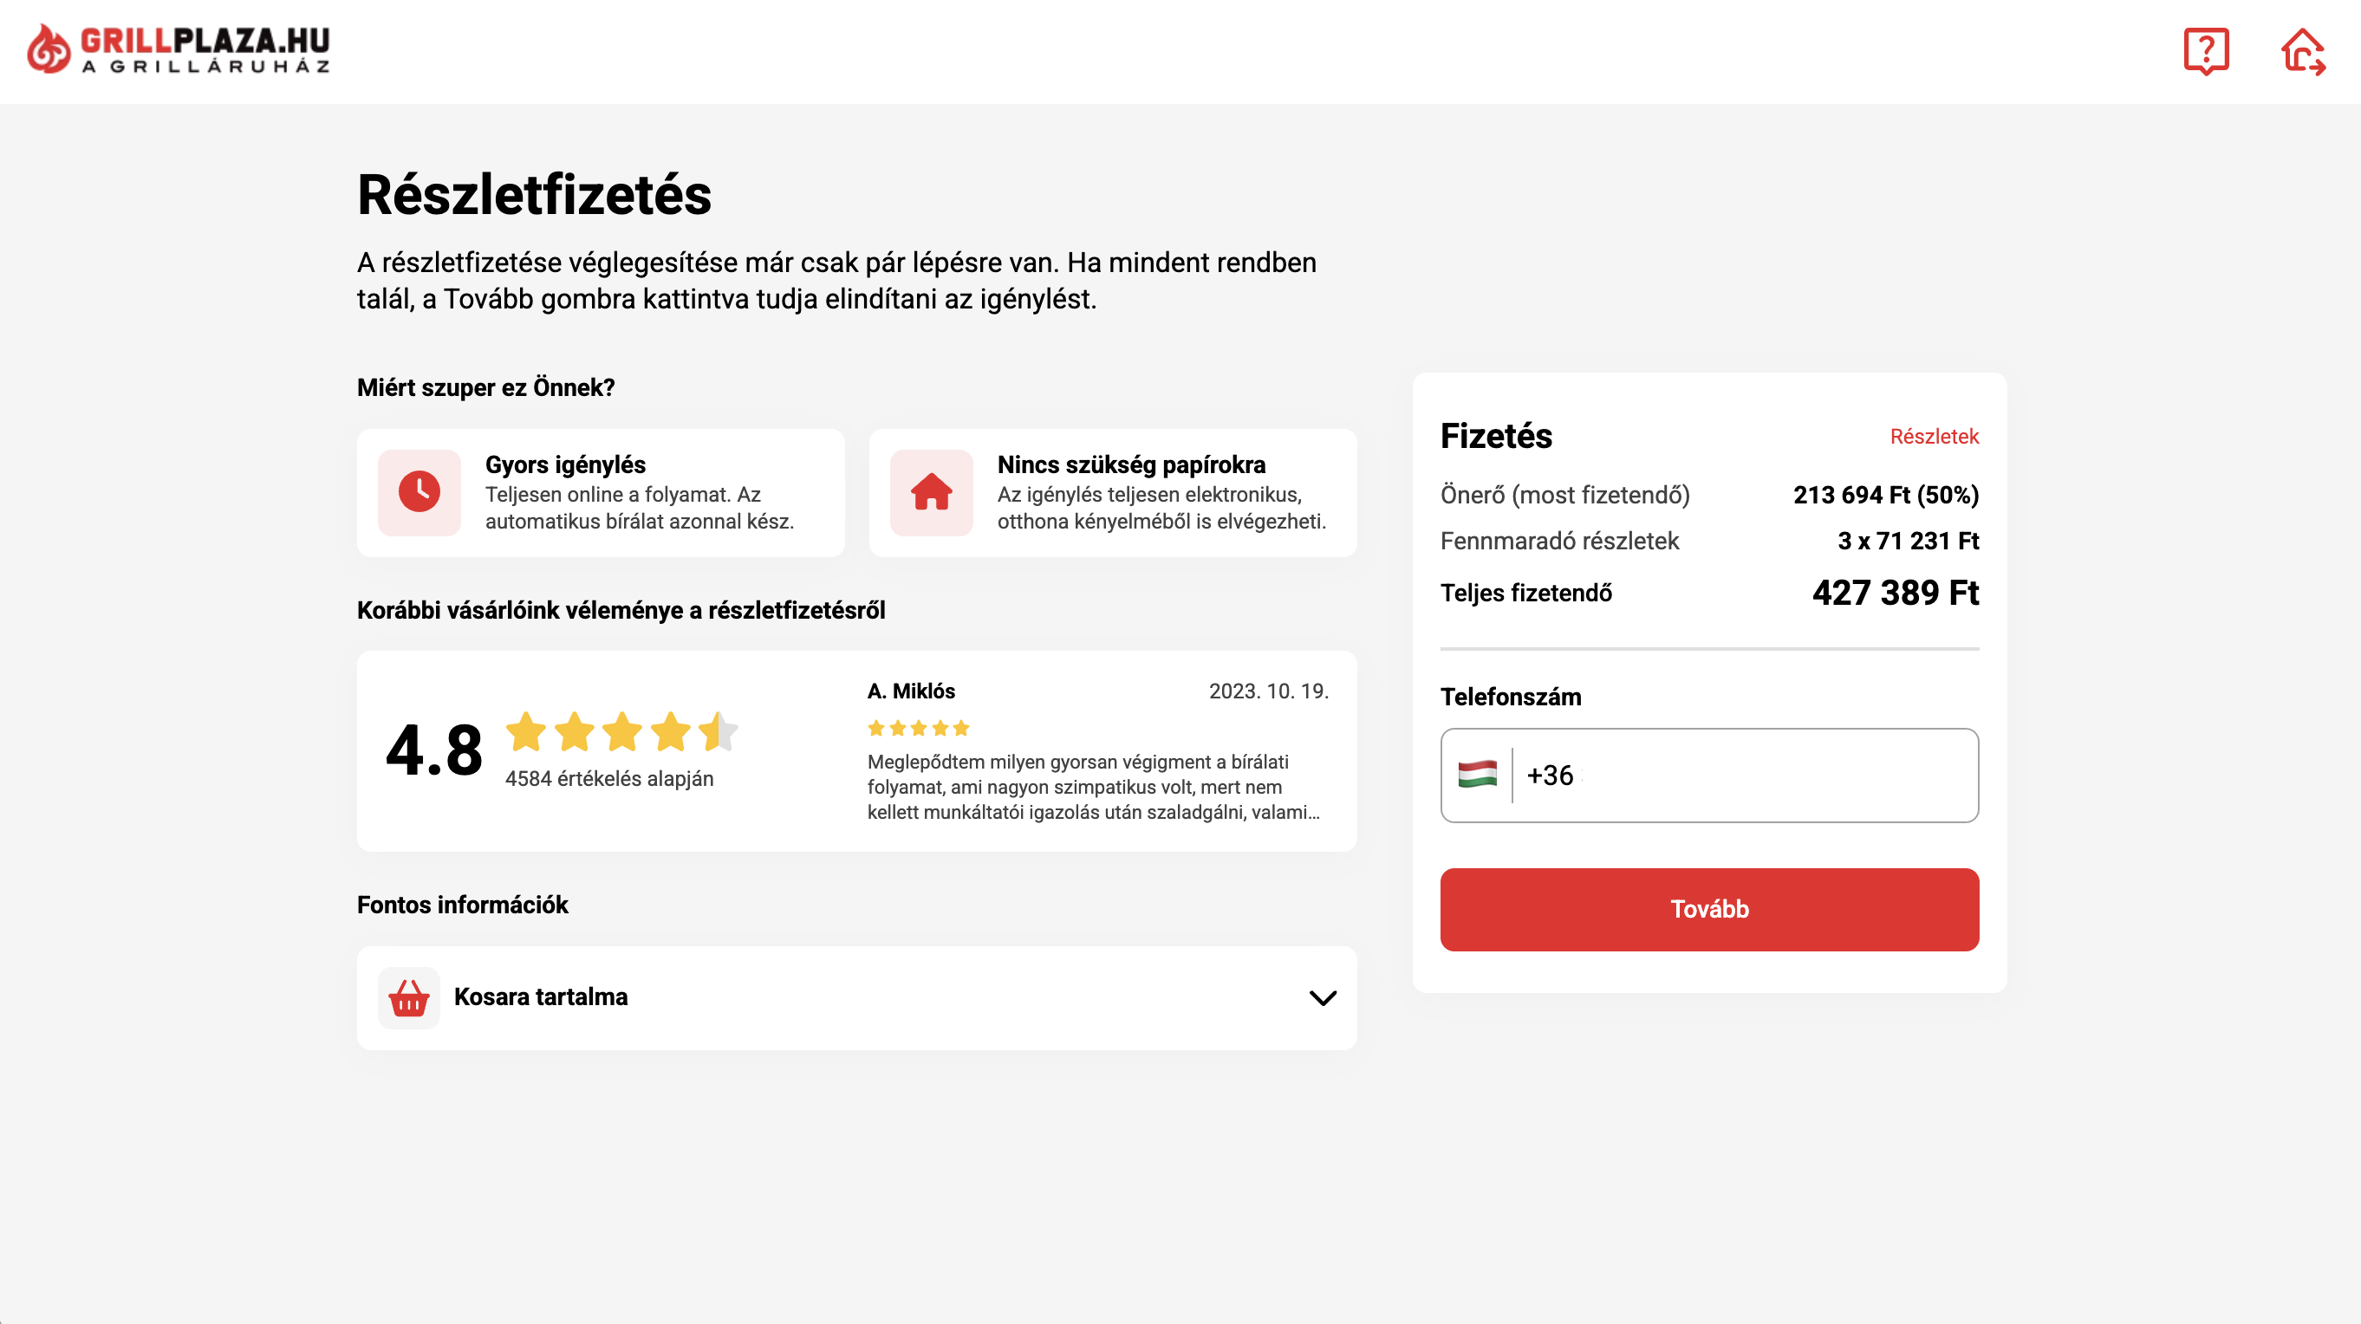
Task: Click the shopping basket icon
Action: (x=409, y=998)
